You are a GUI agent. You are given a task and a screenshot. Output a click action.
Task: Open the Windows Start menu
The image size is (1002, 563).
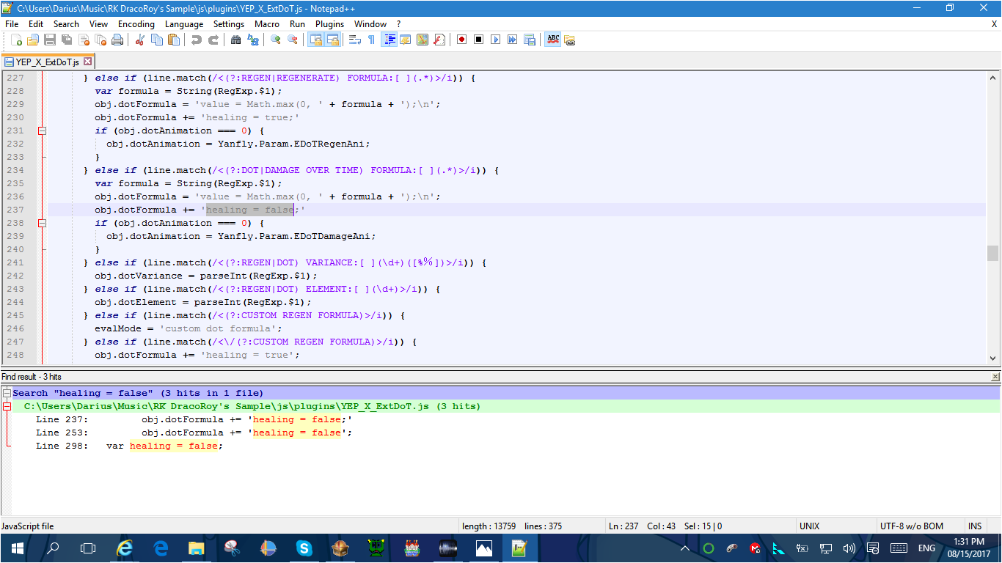(18, 548)
